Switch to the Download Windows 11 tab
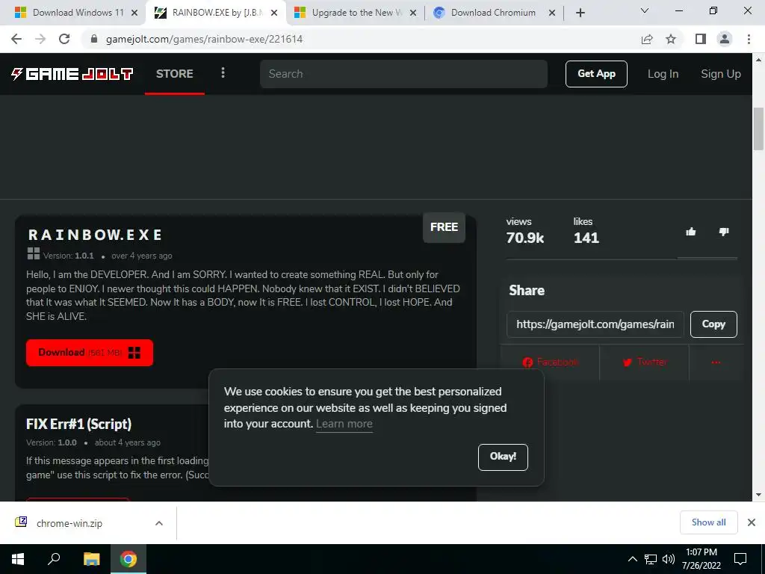 [x=71, y=13]
